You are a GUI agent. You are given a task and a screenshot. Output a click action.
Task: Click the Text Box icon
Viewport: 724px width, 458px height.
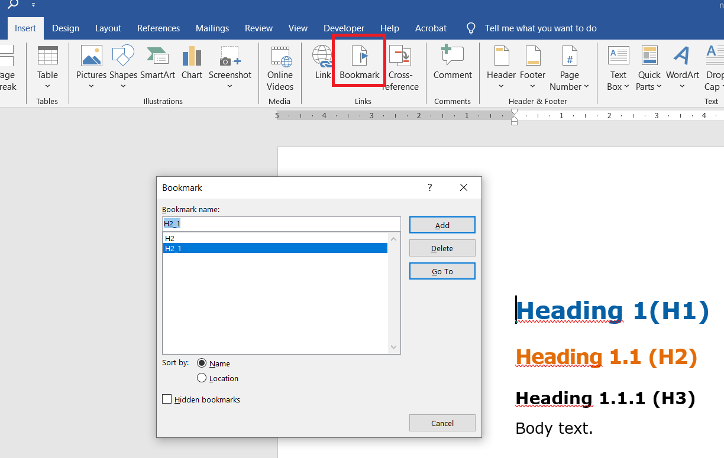tap(618, 56)
